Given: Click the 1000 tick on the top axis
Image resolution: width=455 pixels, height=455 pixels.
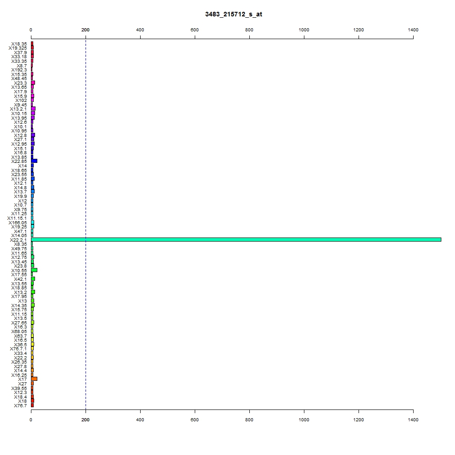Looking at the screenshot, I should pos(304,30).
